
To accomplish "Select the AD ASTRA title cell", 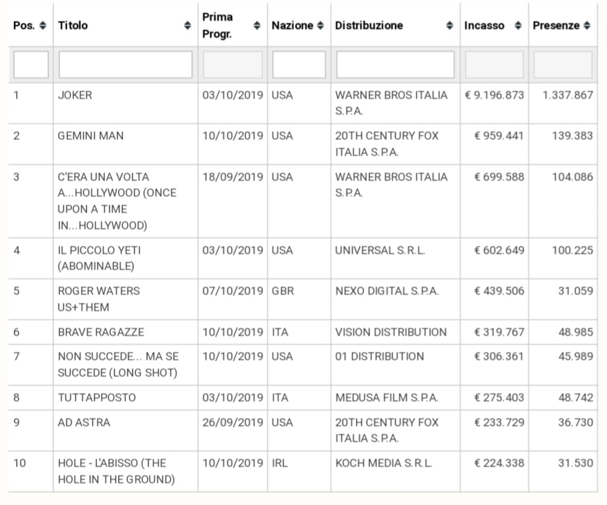I will 84,423.
